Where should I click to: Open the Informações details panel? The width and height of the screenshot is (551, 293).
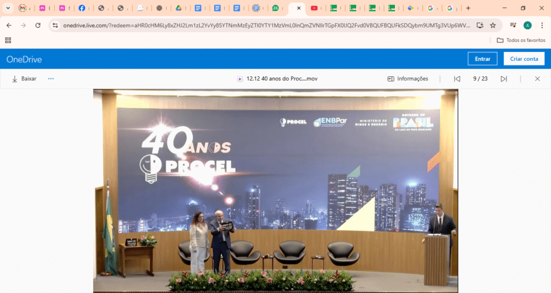pos(407,79)
